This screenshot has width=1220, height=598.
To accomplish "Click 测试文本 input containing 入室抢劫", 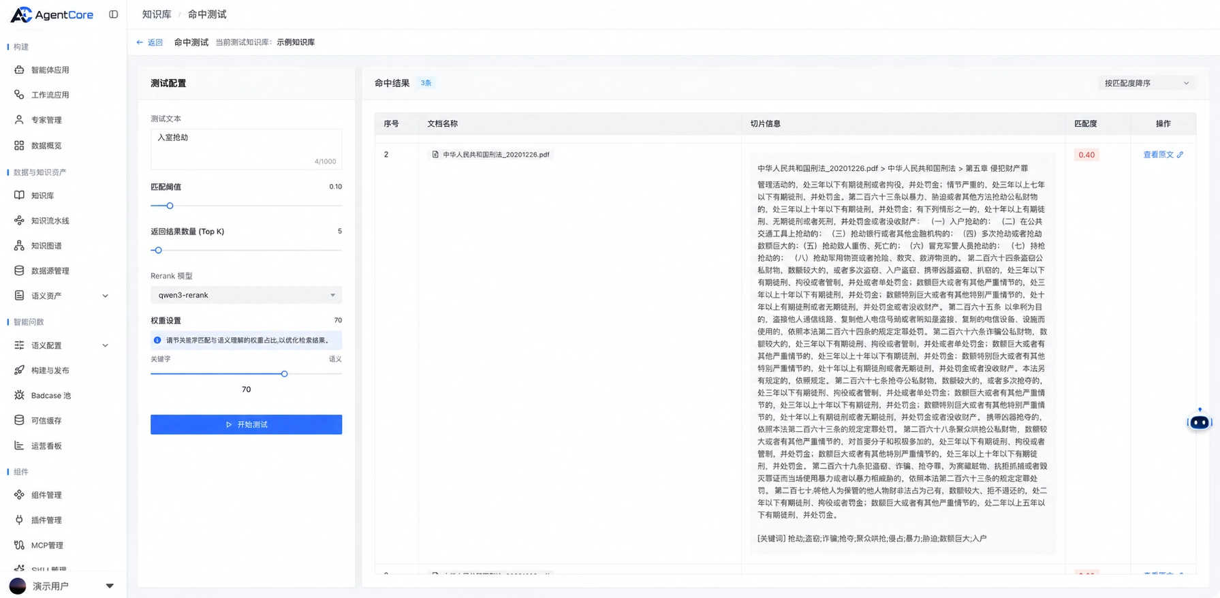I will tap(246, 149).
